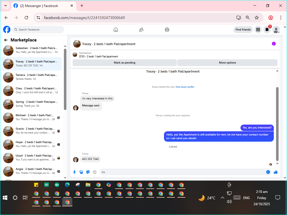Open the Angie conversation
Image resolution: width=287 pixels, height=215 pixels.
point(32,171)
